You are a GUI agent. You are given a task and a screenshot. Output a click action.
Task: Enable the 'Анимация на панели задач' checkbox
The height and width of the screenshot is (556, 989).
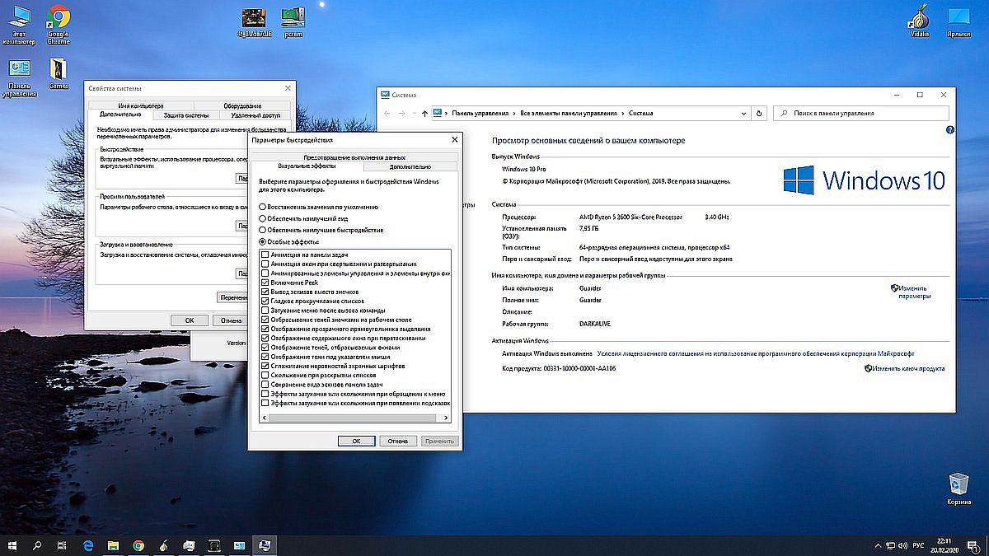pos(265,255)
